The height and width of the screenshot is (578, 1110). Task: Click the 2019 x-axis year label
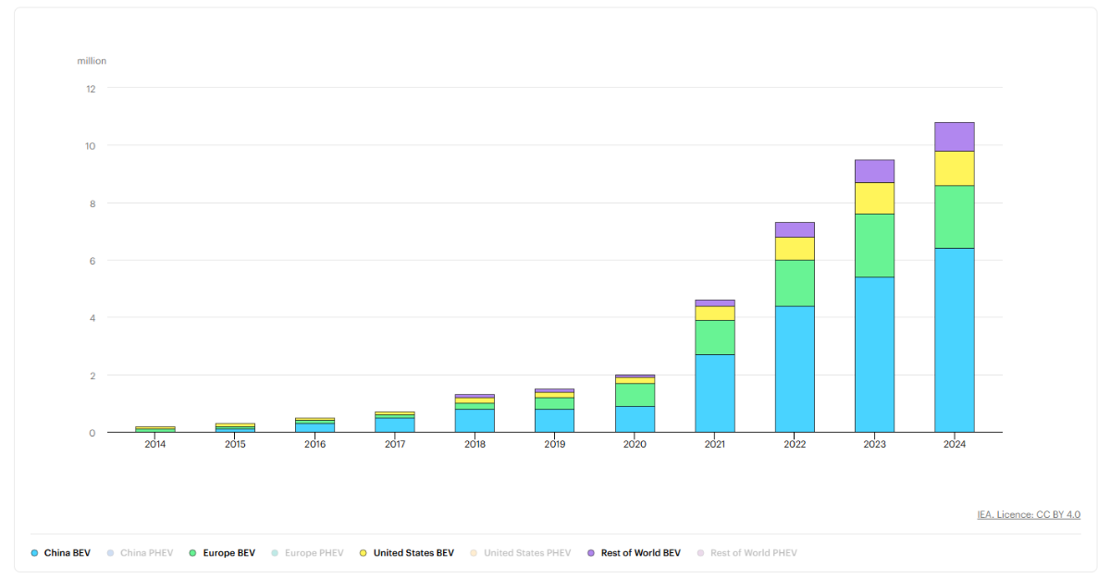coord(554,445)
